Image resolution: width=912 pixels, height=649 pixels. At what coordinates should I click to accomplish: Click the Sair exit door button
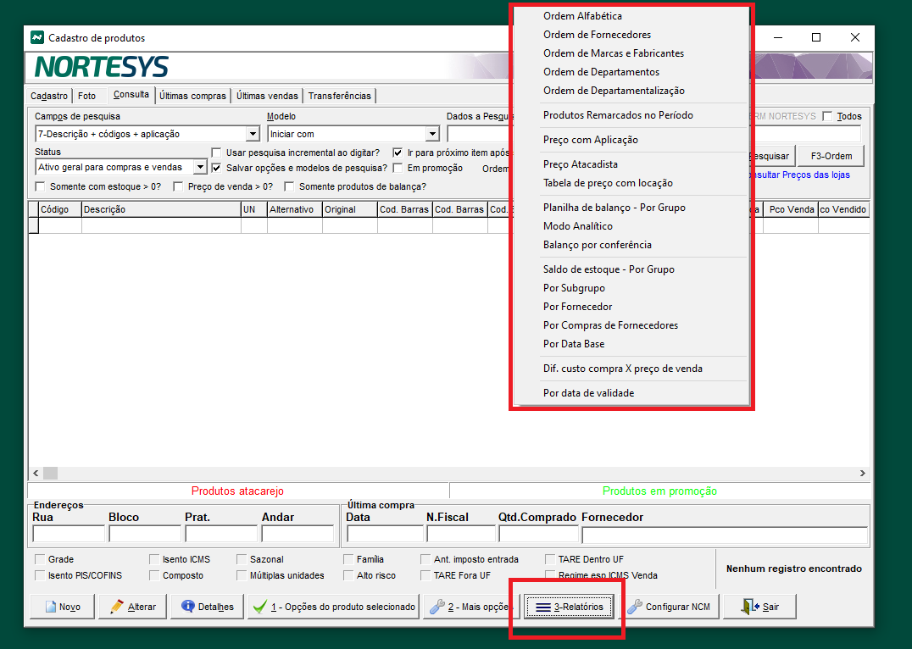(759, 607)
